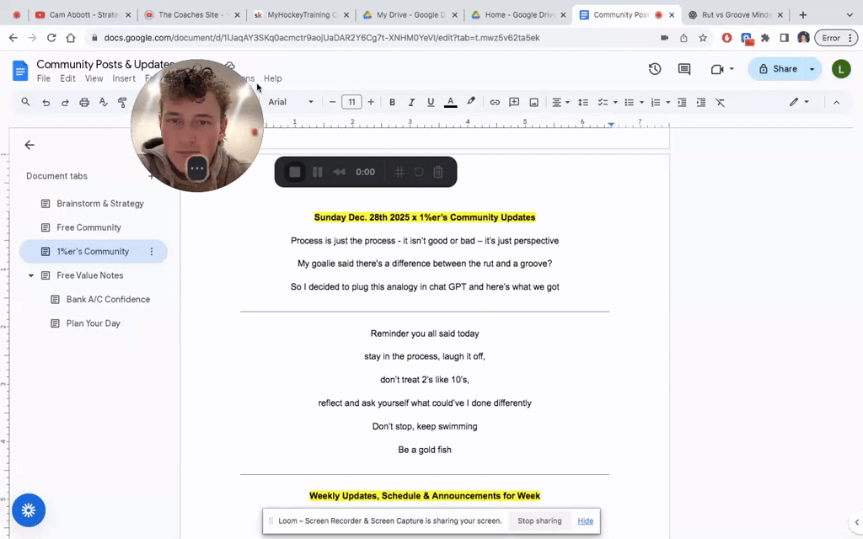
Task: Open the Loom asterisk launcher button
Action: [29, 510]
